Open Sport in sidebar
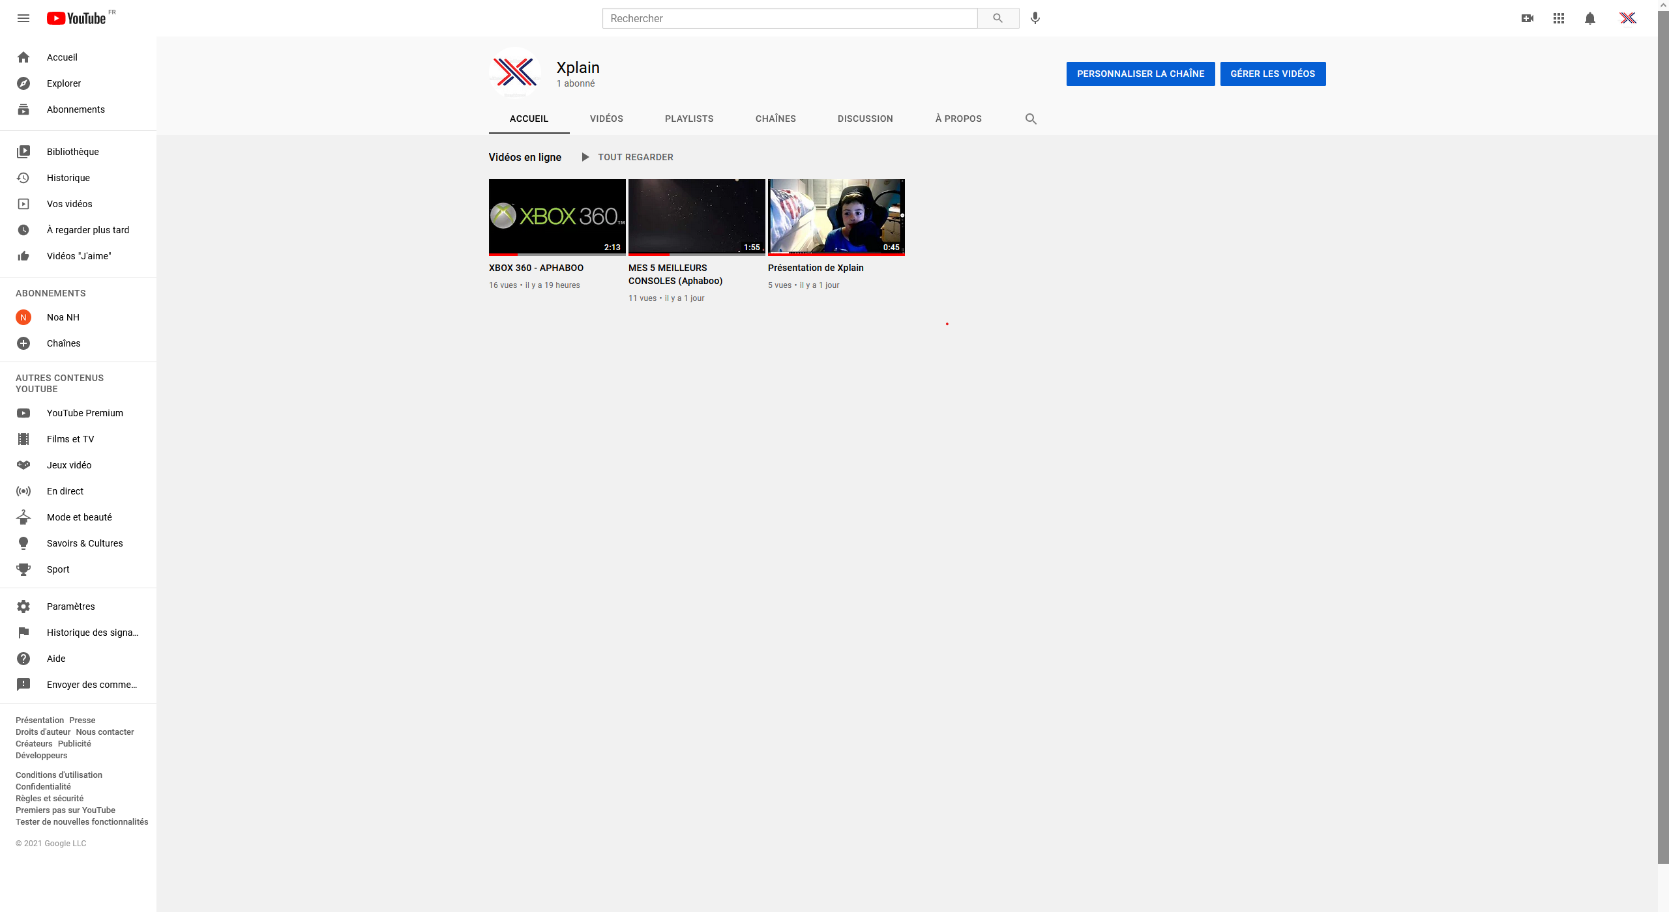1669x912 pixels. tap(78, 569)
